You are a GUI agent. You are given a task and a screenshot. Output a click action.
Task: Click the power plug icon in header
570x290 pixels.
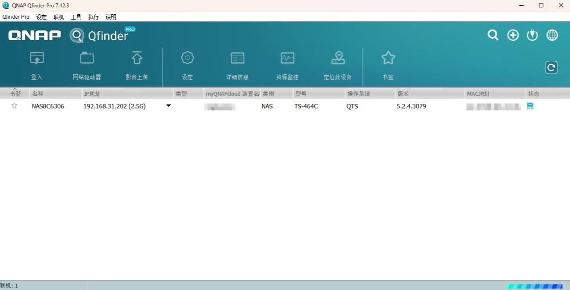pyautogui.click(x=533, y=35)
